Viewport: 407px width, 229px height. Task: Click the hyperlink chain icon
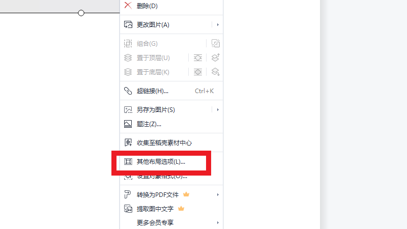click(128, 91)
